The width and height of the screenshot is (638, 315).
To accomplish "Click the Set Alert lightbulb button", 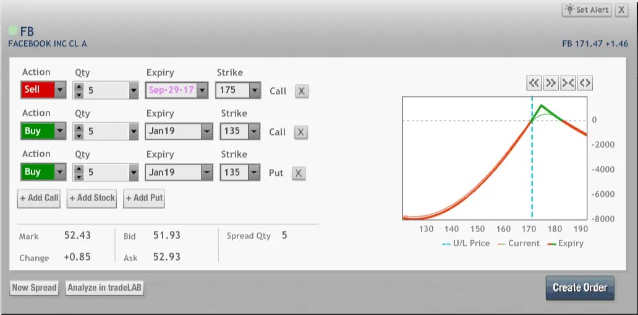I will (x=587, y=10).
